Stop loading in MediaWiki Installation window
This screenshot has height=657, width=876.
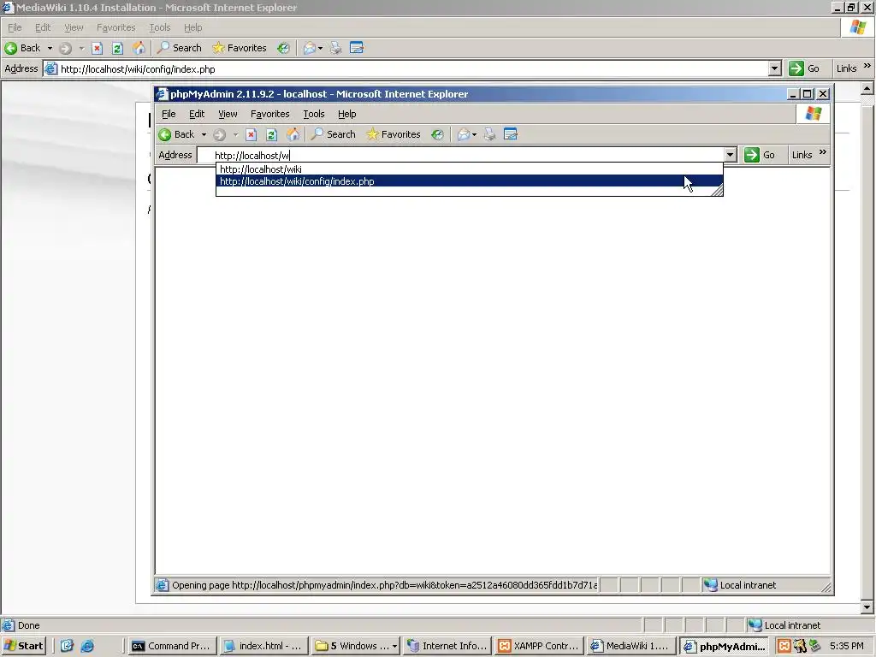pos(98,48)
